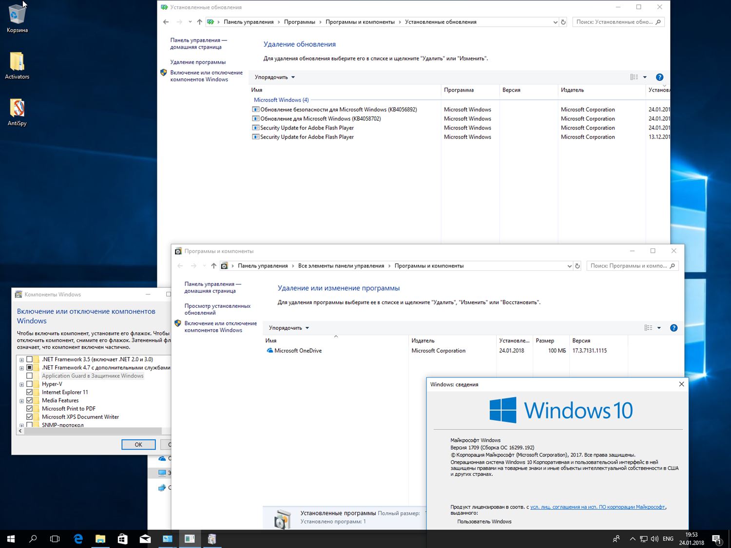The image size is (731, 548).
Task: Open the taskbar volume icon
Action: coord(654,539)
